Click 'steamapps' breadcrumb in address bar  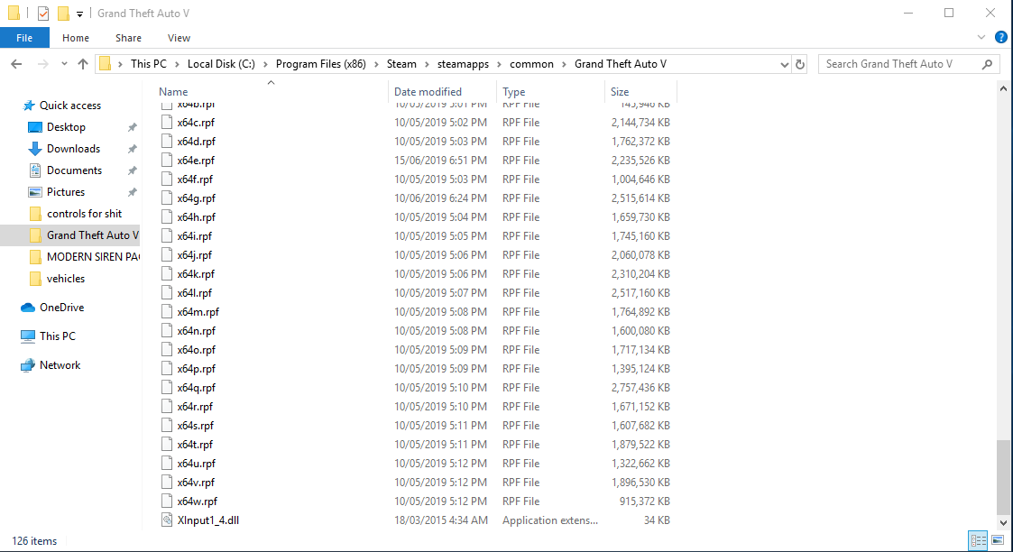point(463,64)
